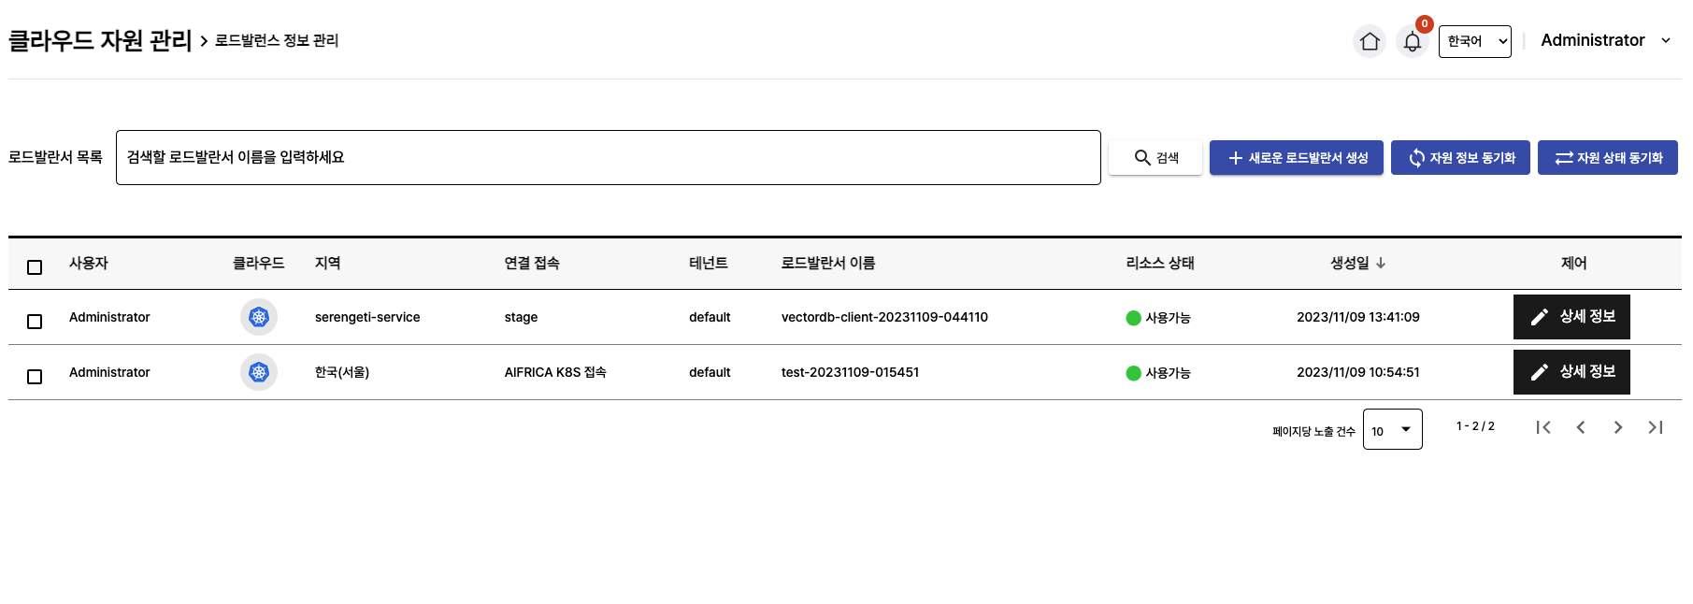Toggle the select-all checkbox in table header
Image resolution: width=1693 pixels, height=604 pixels.
tap(35, 267)
